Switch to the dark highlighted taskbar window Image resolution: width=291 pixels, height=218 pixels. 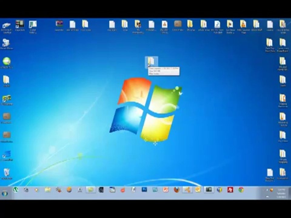pyautogui.click(x=209, y=190)
